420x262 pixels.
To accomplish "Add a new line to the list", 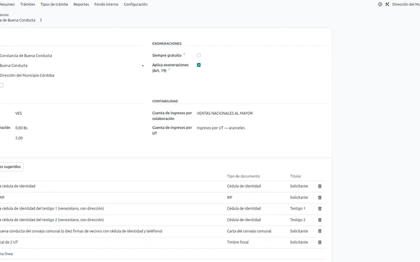I will (x=6, y=254).
